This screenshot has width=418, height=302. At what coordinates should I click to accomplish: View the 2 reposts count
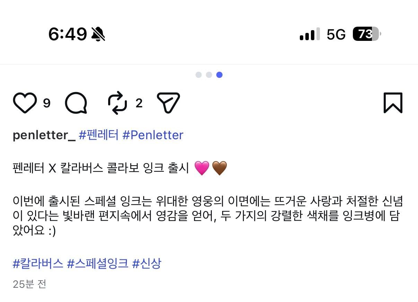coord(139,103)
